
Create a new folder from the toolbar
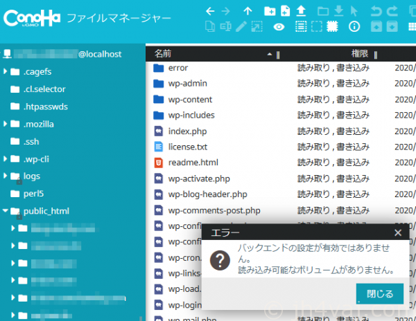click(x=270, y=11)
